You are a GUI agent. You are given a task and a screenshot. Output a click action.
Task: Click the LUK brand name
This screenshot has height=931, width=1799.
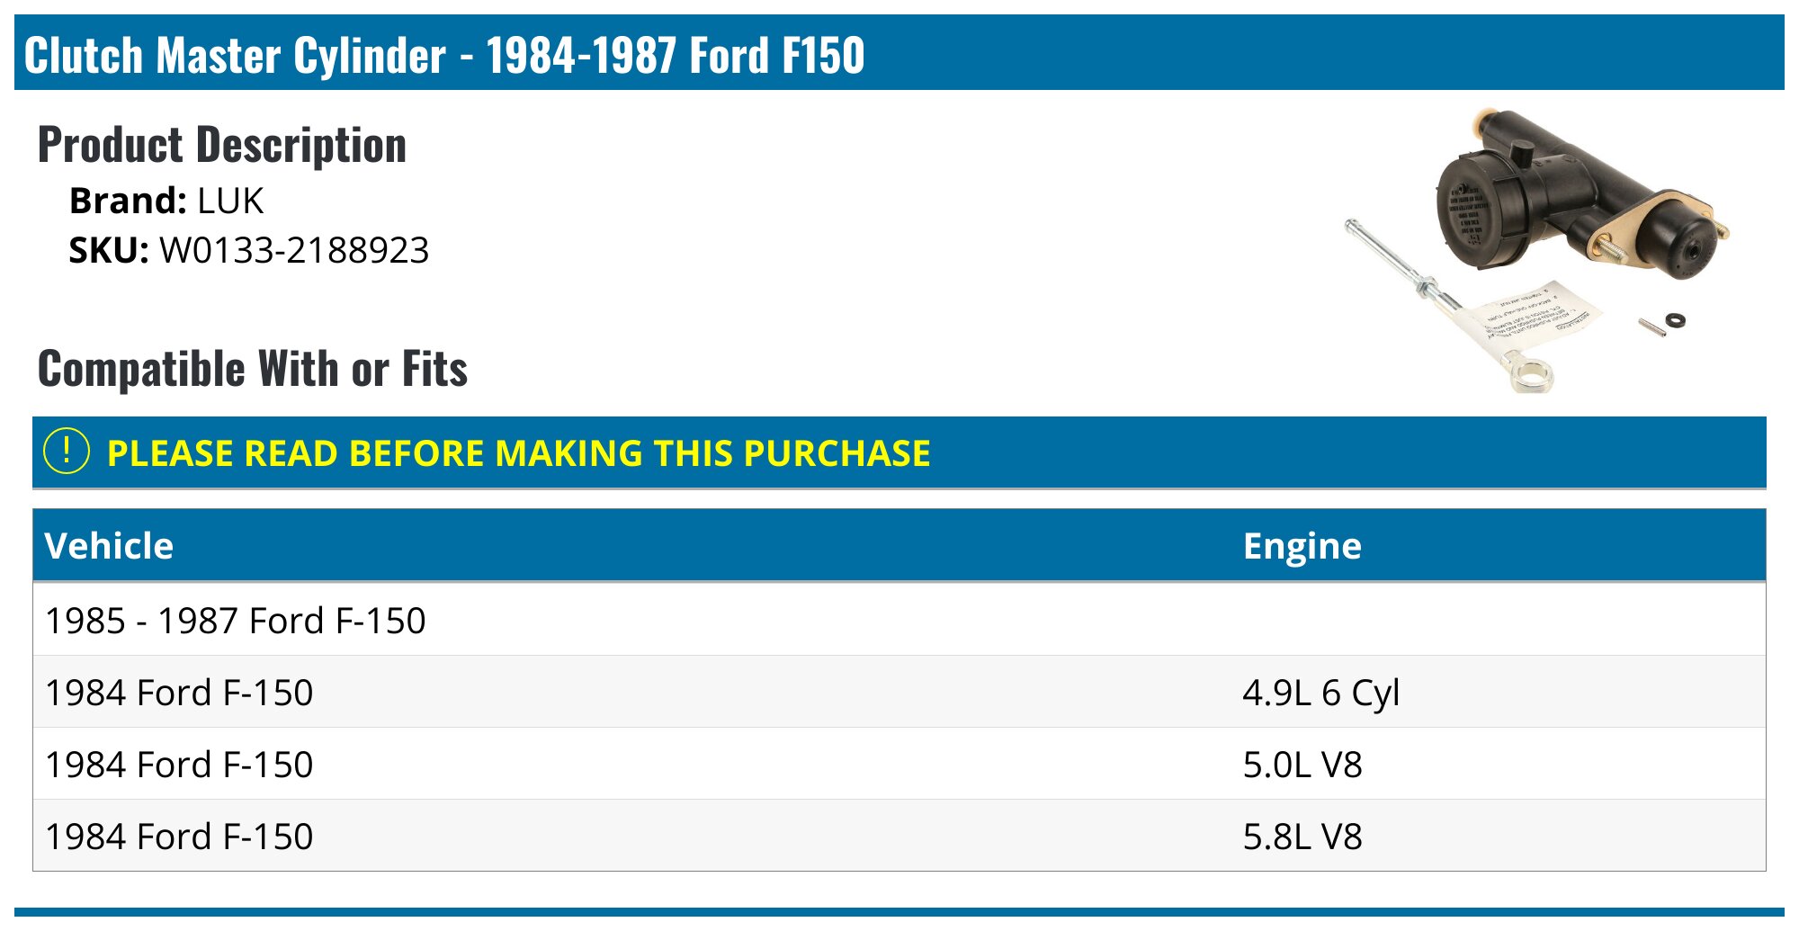click(x=230, y=201)
